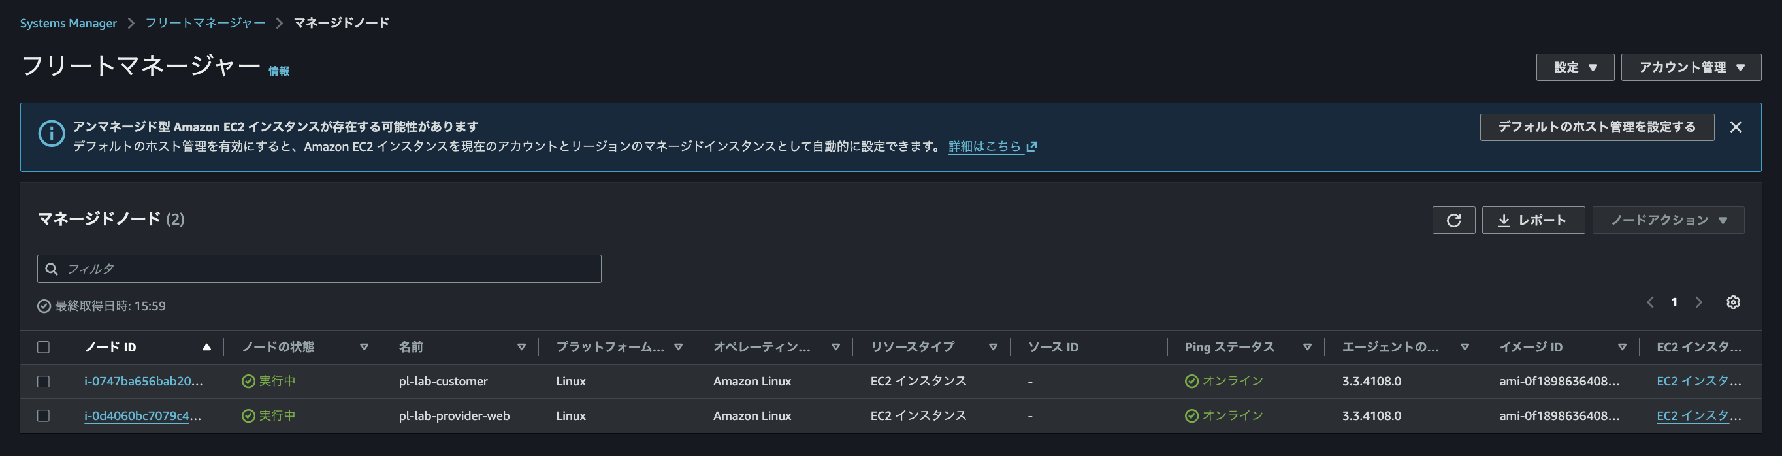
Task: Select the checkbox for pl-lab-customer row
Action: tap(44, 381)
